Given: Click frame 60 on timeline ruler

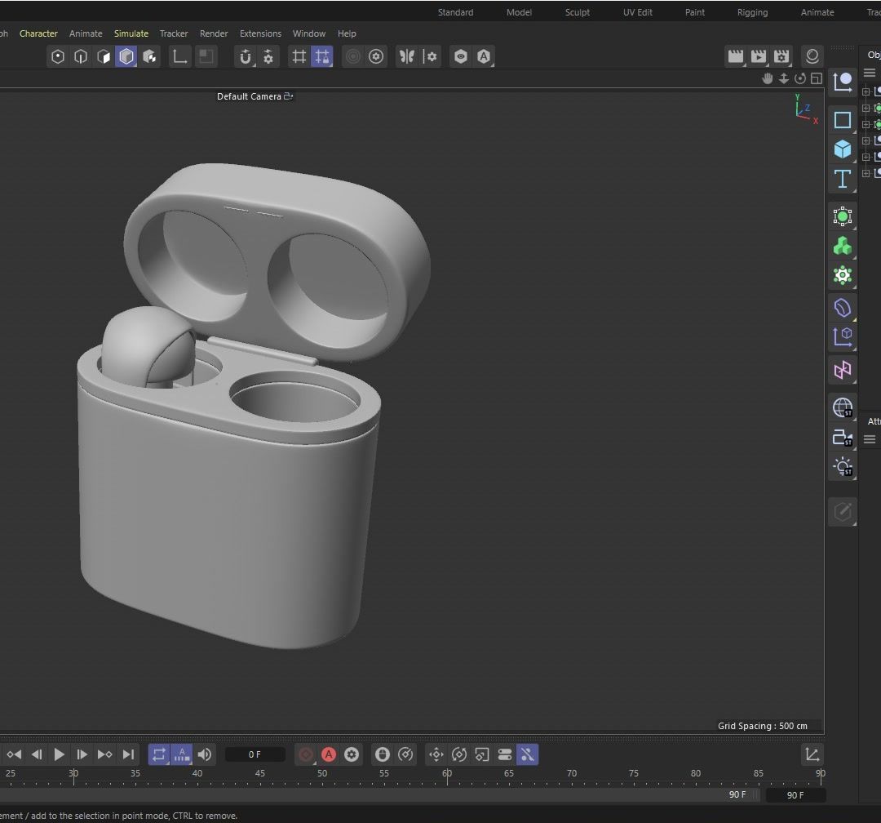Looking at the screenshot, I should 447,774.
